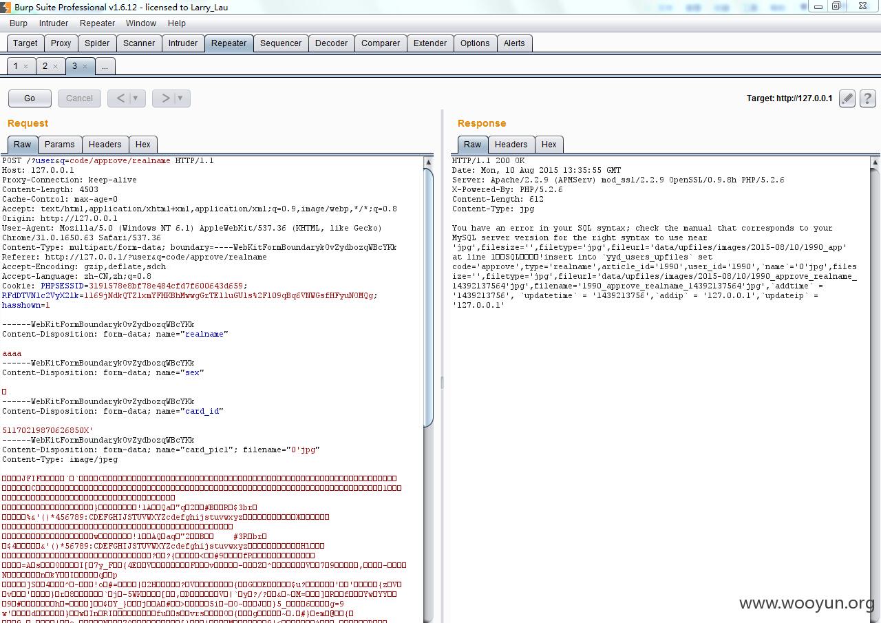The width and height of the screenshot is (881, 623).
Task: Open the Burp menu
Action: pos(19,23)
